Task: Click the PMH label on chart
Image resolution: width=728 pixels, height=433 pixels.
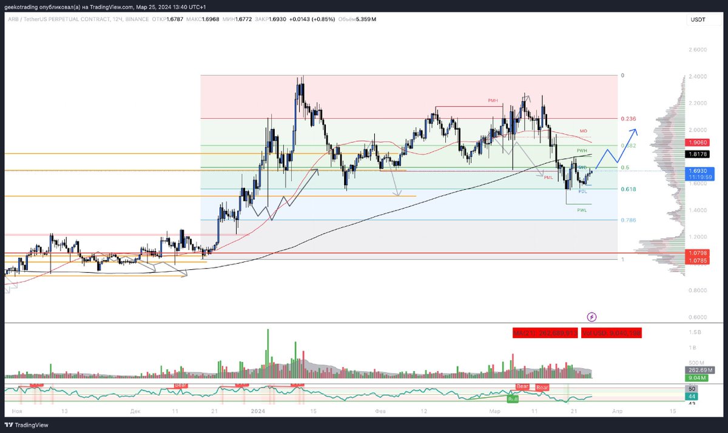Action: [493, 100]
